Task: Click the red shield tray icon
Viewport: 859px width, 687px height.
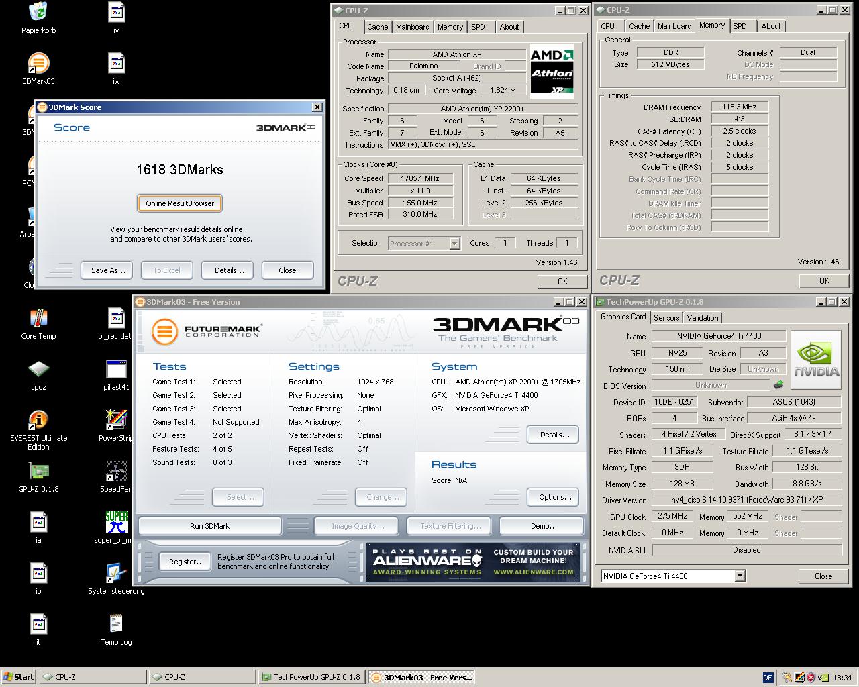Action: click(810, 678)
